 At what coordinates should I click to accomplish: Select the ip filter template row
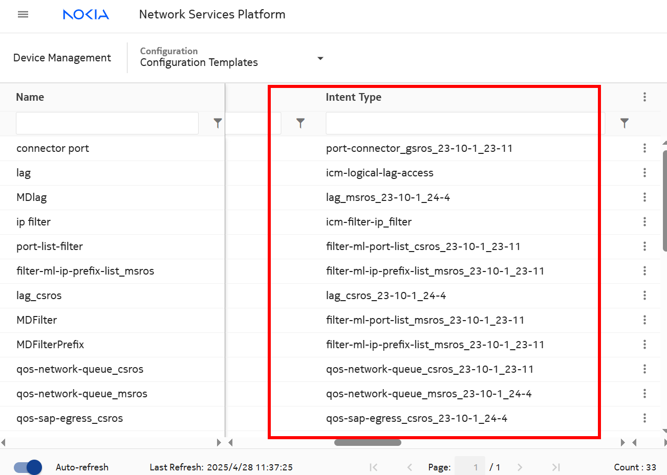pyautogui.click(x=34, y=222)
